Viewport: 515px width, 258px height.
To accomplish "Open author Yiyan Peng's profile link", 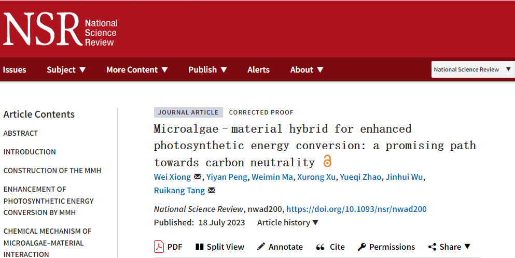I will pos(227,177).
